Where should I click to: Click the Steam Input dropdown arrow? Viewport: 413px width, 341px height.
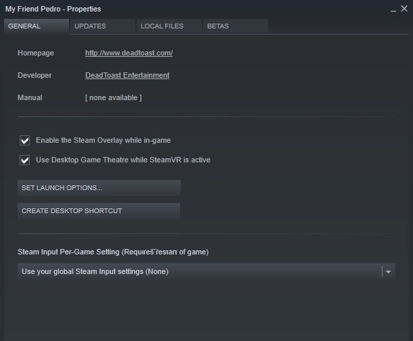[388, 272]
